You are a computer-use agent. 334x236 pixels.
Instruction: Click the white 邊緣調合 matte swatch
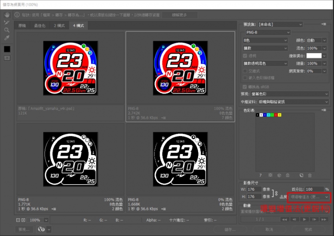[x=314, y=56]
